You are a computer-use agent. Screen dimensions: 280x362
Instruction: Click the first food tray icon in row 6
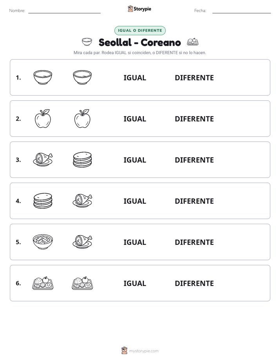tap(43, 283)
